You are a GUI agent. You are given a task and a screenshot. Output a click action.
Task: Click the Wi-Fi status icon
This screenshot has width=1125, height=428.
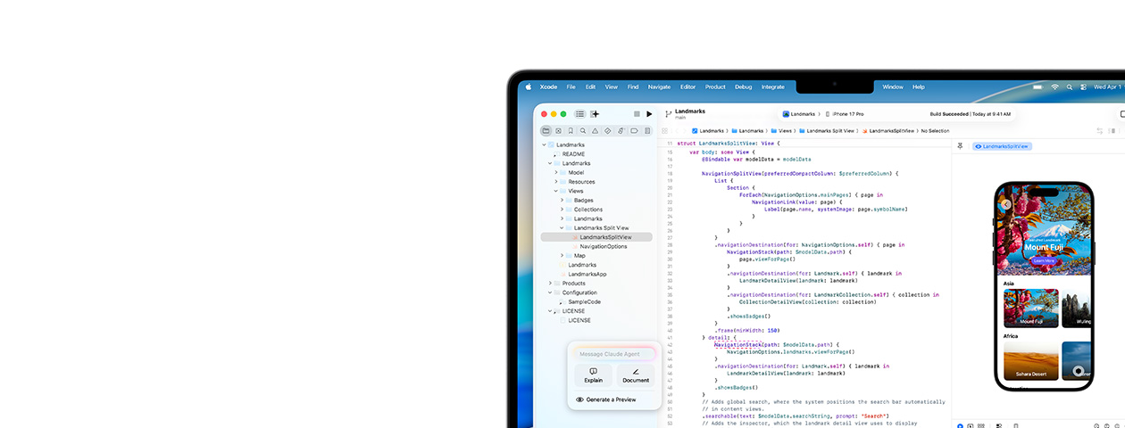1054,86
